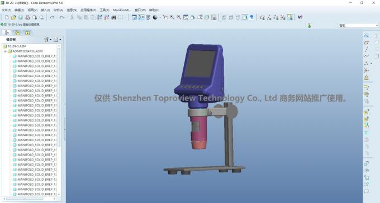Reorient the view icon

[x=193, y=17]
